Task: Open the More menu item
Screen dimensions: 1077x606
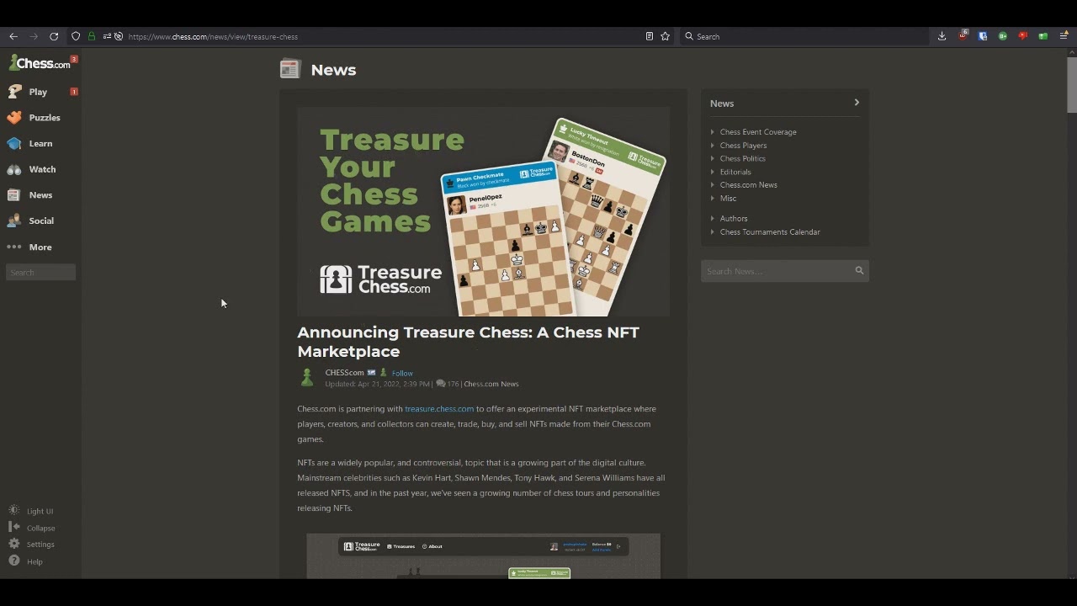Action: 40,247
